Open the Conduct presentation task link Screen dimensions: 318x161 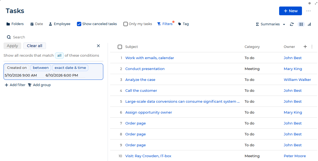(x=145, y=69)
